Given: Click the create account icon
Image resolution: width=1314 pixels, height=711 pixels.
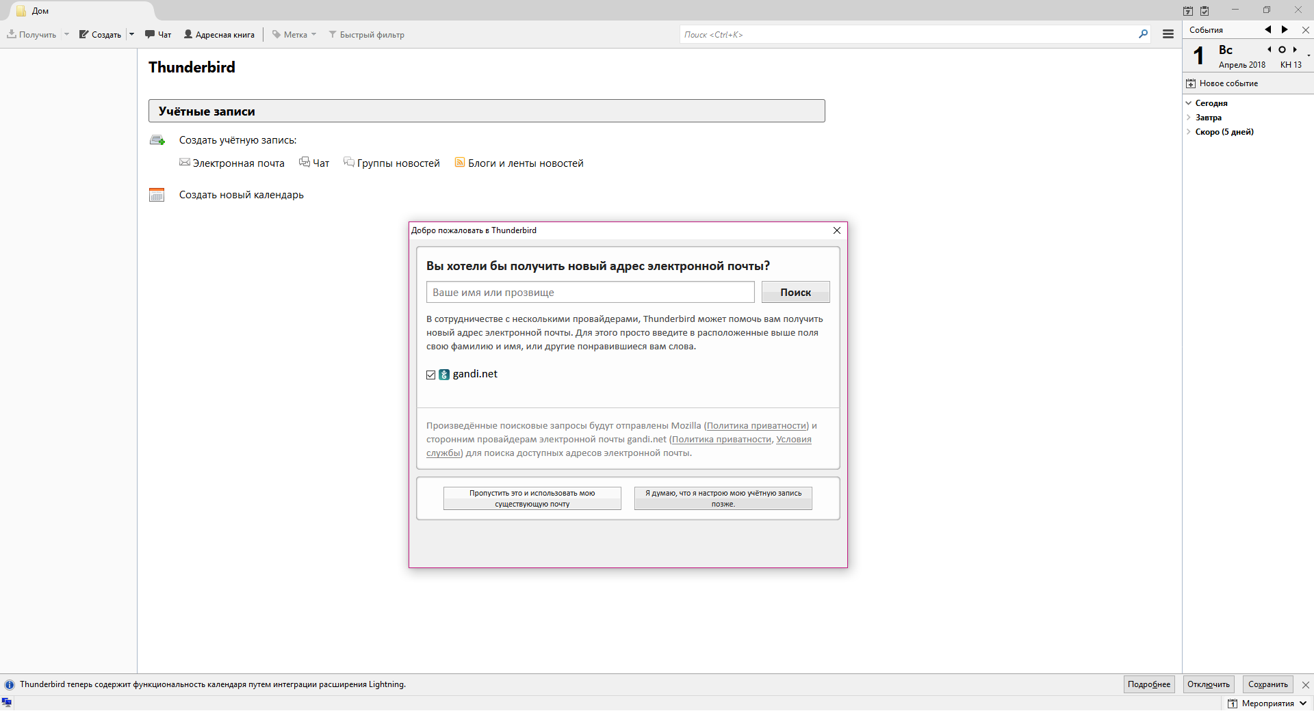Looking at the screenshot, I should (157, 140).
